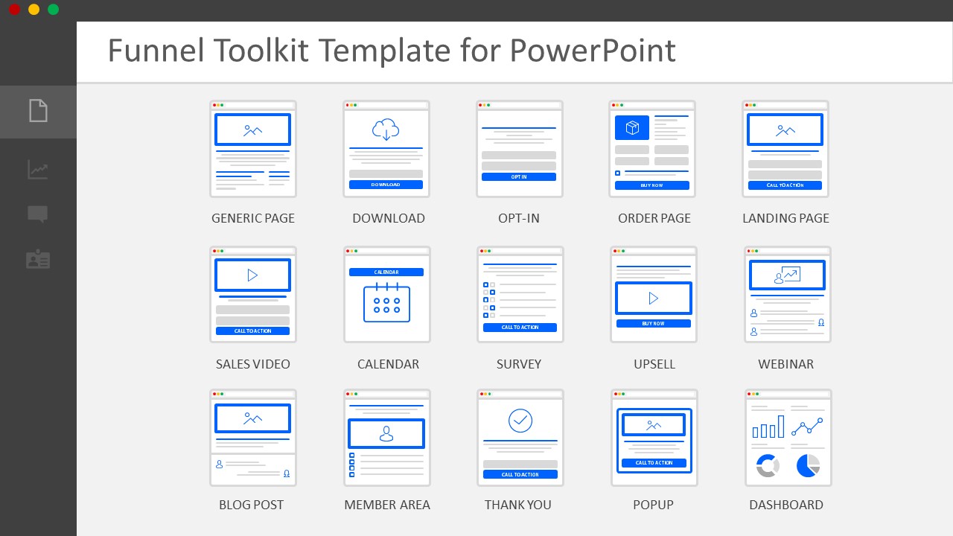The width and height of the screenshot is (953, 536).
Task: Select the Order Page wireframe icon
Action: tap(652, 149)
